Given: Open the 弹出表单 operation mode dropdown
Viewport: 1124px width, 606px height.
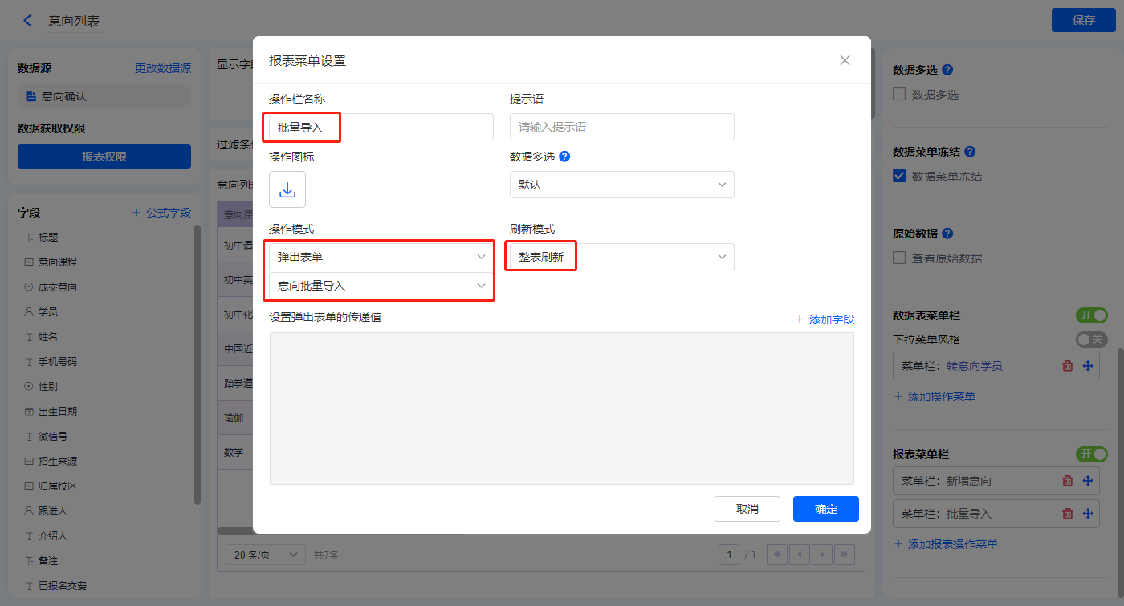Looking at the screenshot, I should tap(381, 257).
